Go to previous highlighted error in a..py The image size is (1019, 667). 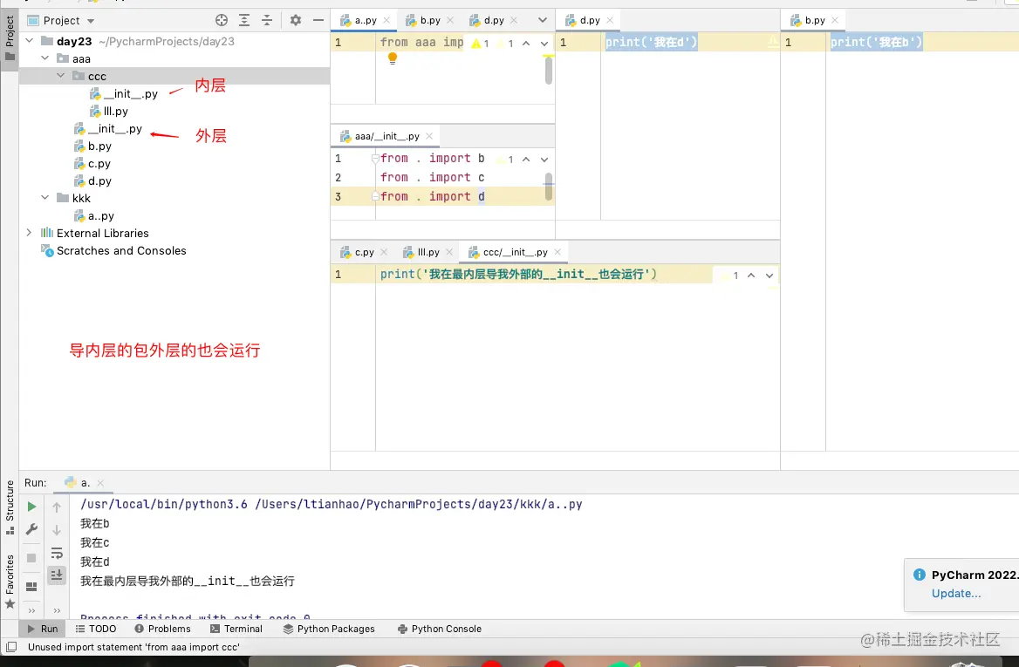pyautogui.click(x=526, y=44)
